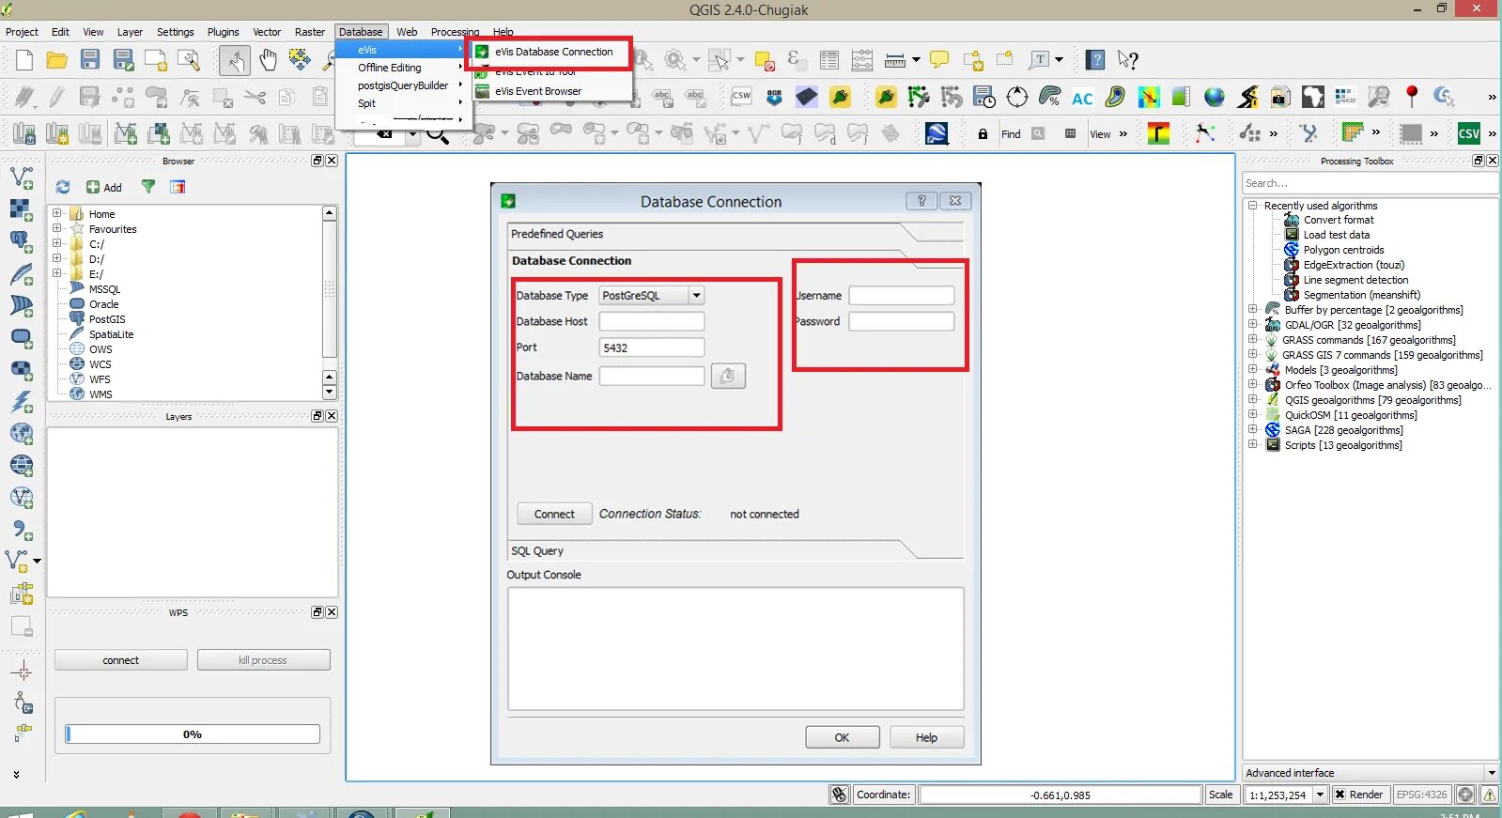
Task: Toggle extents icon left of Coordinate
Action: (840, 795)
